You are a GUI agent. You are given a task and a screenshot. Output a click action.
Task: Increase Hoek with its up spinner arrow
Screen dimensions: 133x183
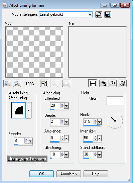[x=96, y=121]
